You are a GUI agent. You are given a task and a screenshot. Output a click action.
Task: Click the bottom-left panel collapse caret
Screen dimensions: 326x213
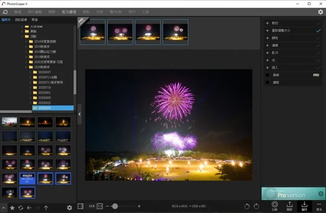(x=4, y=208)
